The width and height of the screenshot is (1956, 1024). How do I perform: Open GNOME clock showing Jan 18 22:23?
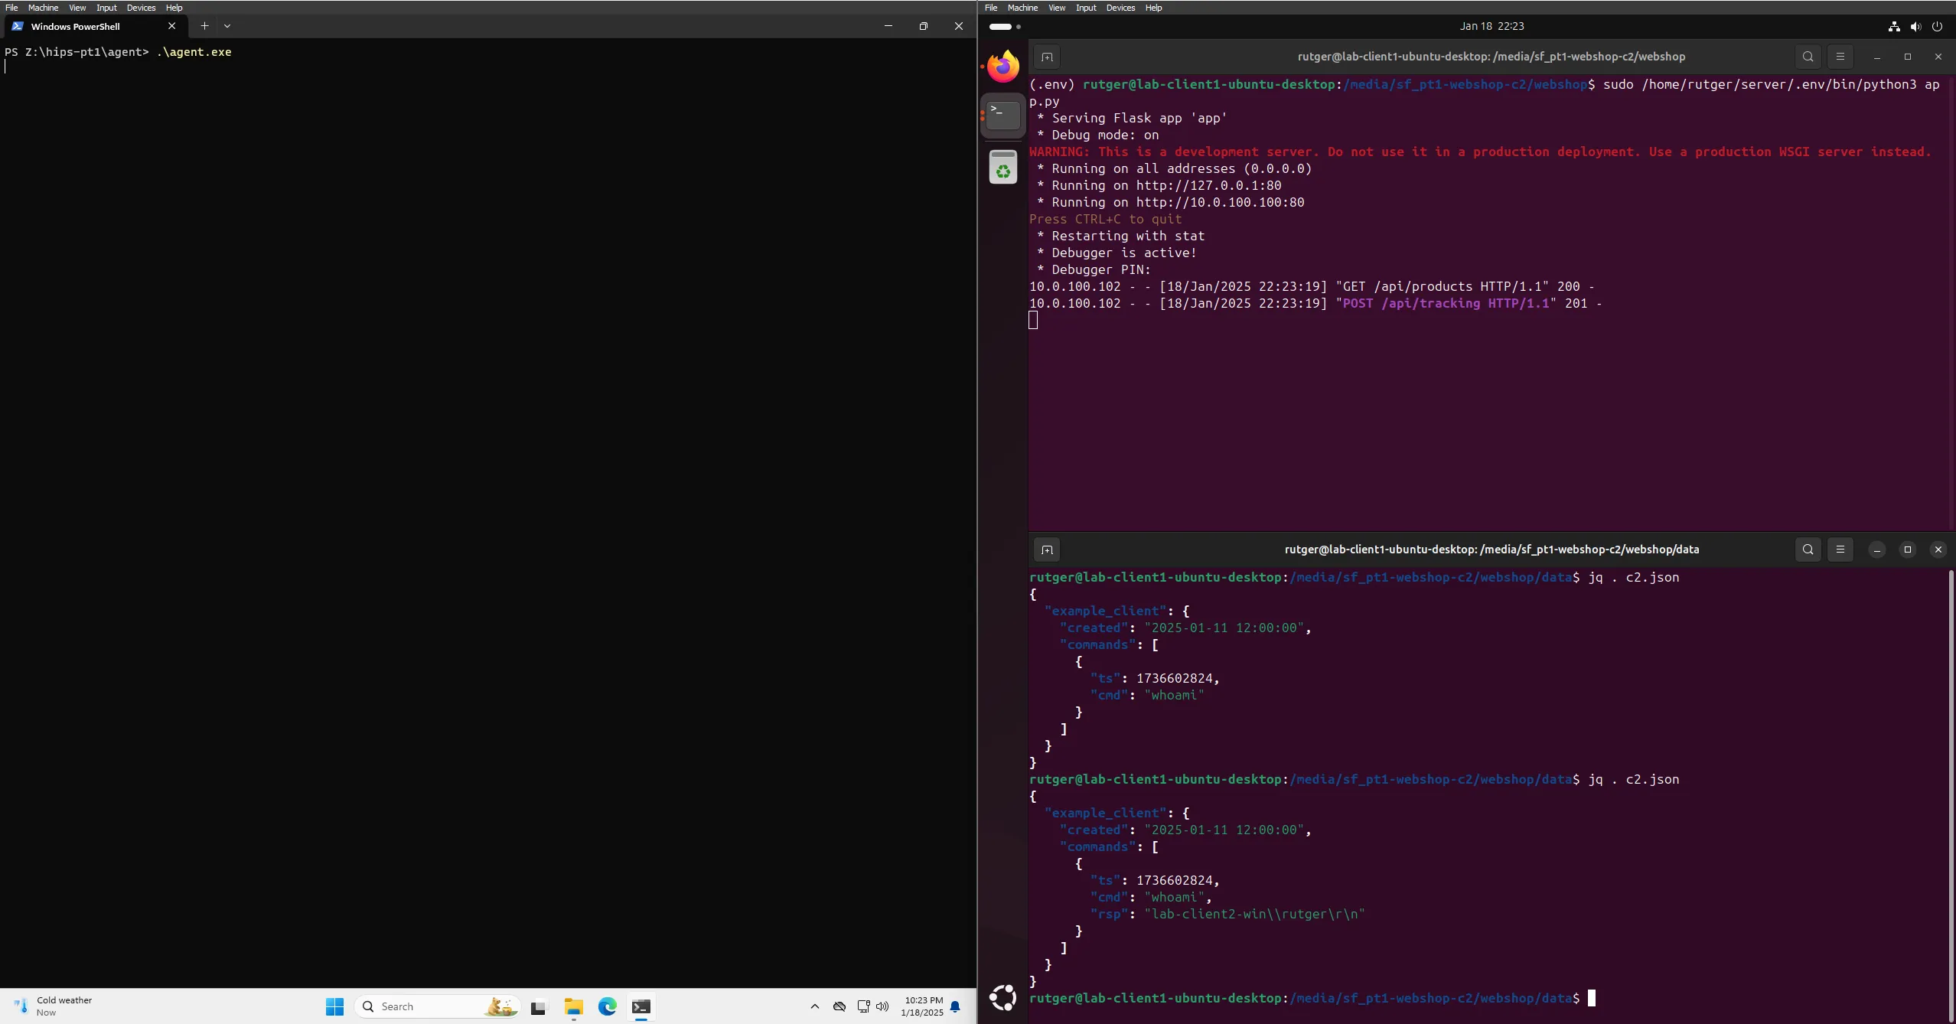1491,26
